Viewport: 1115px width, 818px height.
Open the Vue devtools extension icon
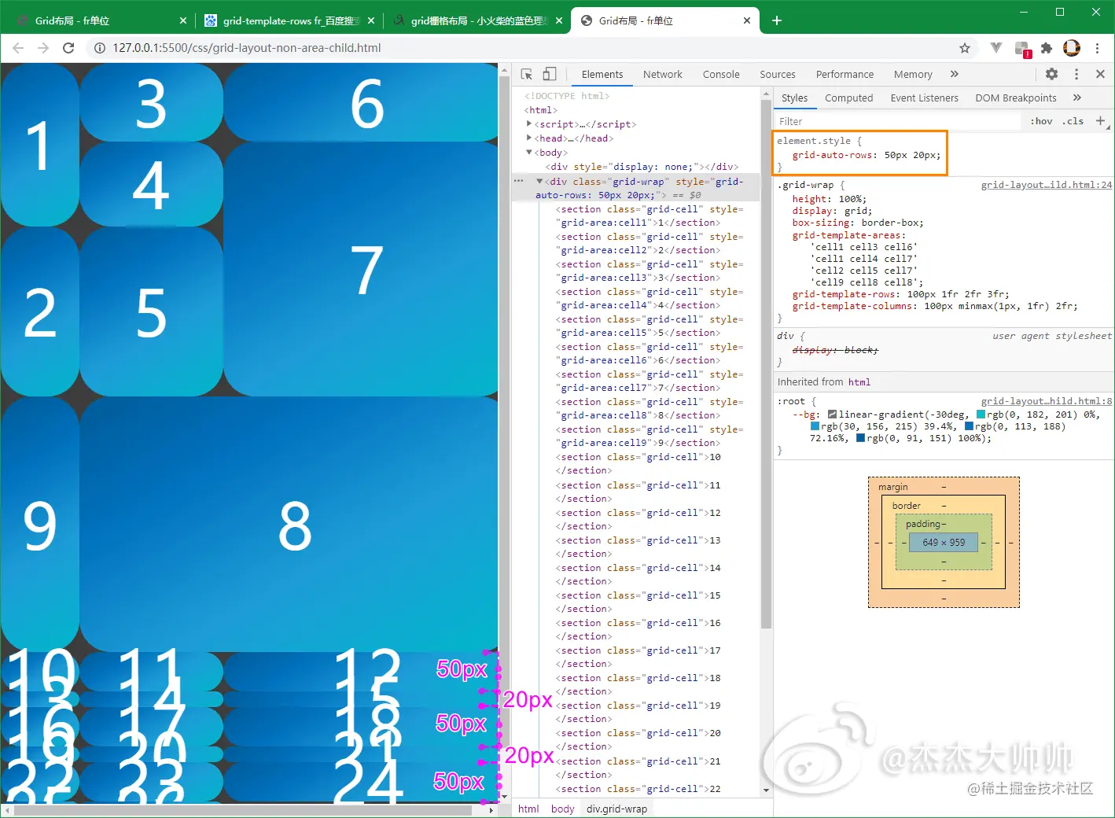tap(996, 48)
